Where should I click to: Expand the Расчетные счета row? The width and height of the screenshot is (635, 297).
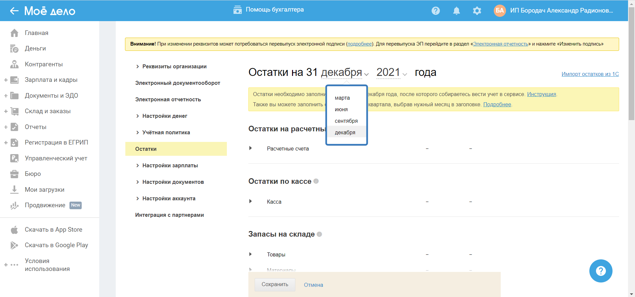coord(251,148)
